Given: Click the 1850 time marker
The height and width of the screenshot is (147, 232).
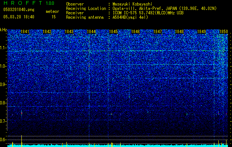Looking at the screenshot, I should tap(224, 32).
